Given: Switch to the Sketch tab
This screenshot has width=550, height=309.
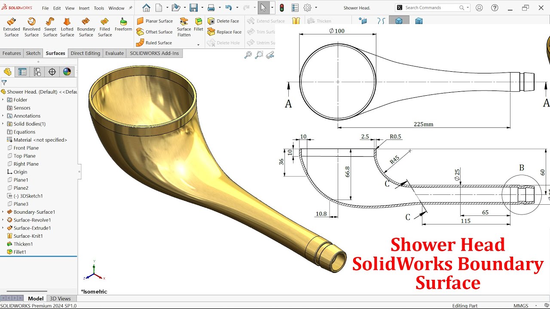Looking at the screenshot, I should pyautogui.click(x=33, y=53).
